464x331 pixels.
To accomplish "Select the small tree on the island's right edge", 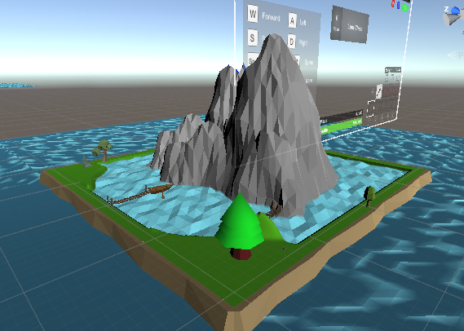I will pos(369,196).
